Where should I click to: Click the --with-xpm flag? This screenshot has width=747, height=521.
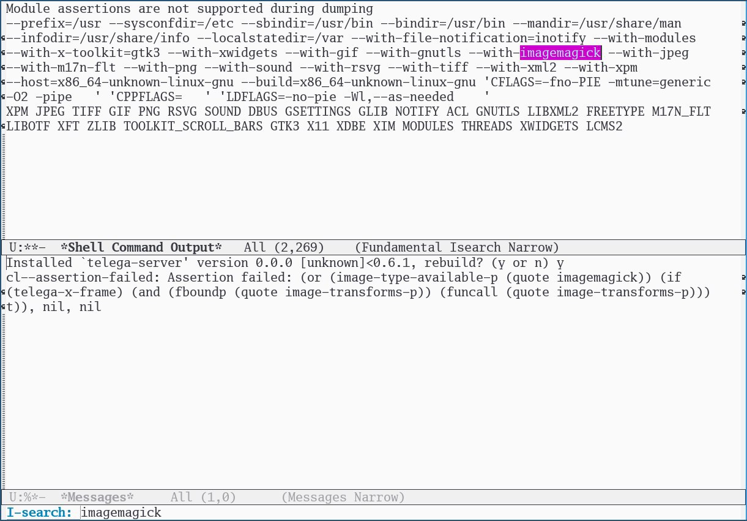pos(601,67)
